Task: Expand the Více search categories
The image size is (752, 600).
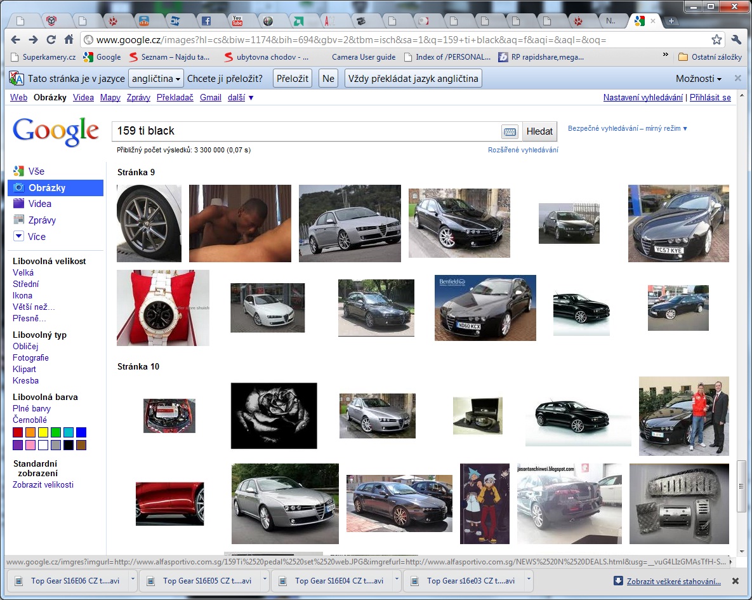Action: (37, 237)
